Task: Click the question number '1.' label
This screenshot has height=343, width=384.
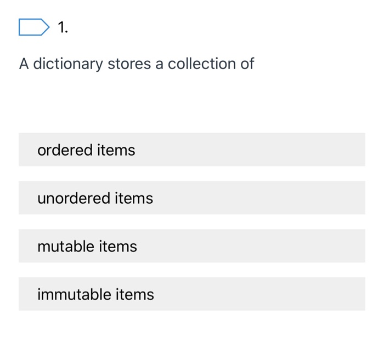Action: [63, 27]
